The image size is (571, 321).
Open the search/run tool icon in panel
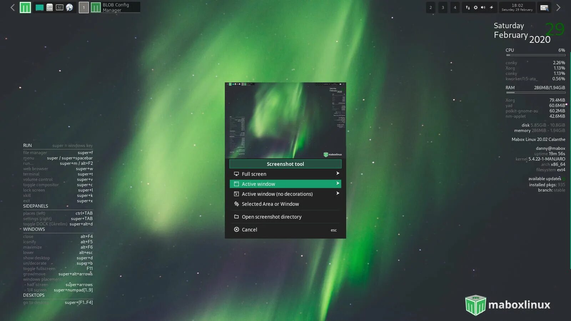click(x=544, y=8)
